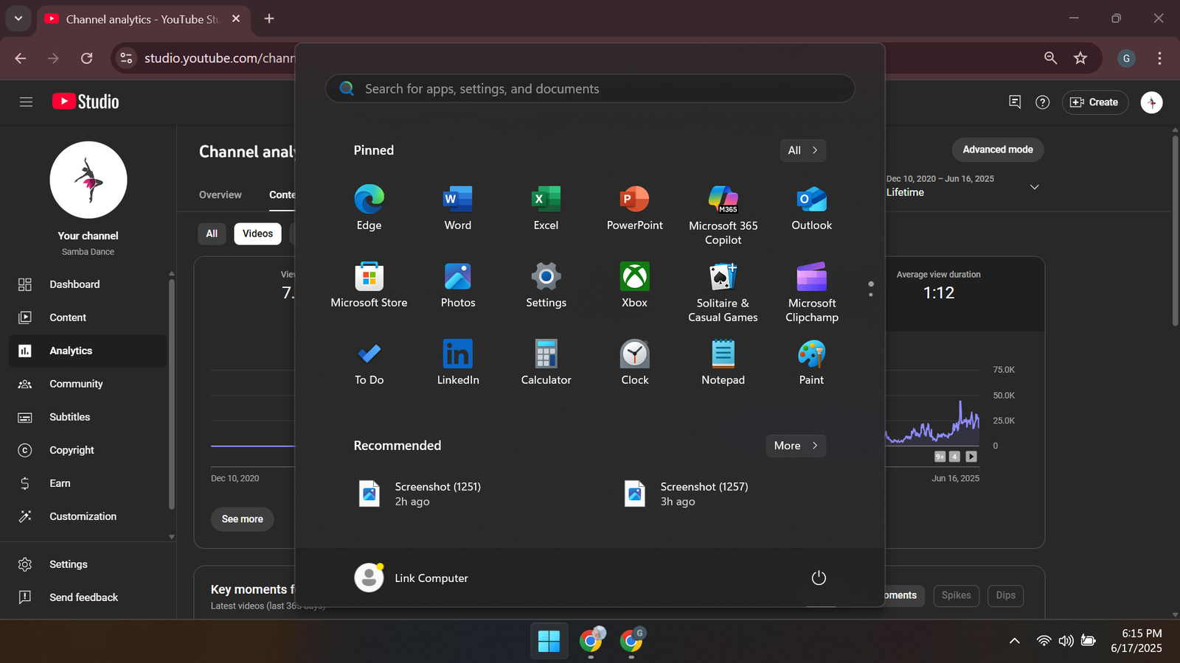Viewport: 1180px width, 663px height.
Task: Open LinkedIn pinned app
Action: click(x=457, y=362)
